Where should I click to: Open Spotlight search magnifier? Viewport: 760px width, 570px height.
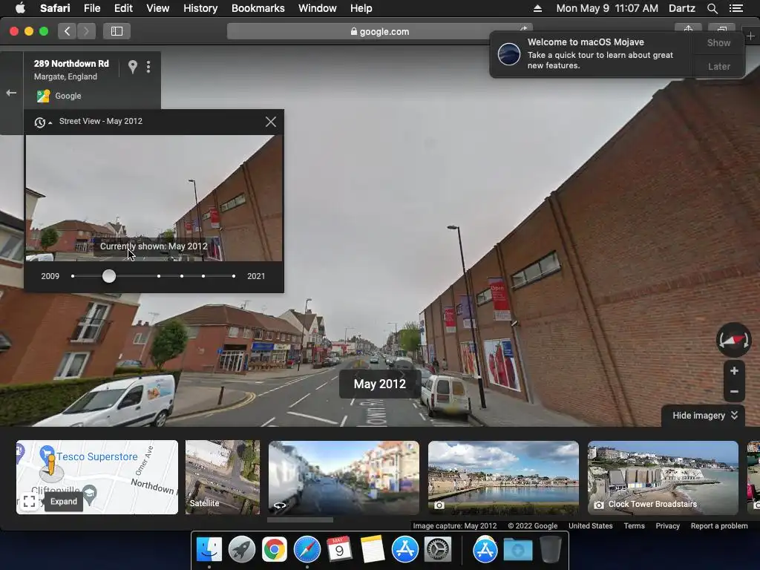pyautogui.click(x=712, y=8)
